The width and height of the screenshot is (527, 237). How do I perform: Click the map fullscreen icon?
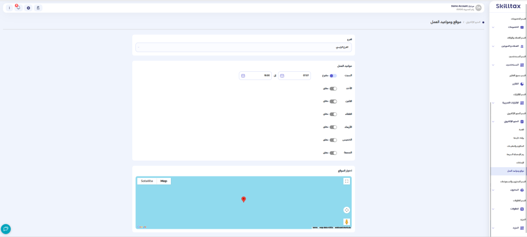coord(347,181)
